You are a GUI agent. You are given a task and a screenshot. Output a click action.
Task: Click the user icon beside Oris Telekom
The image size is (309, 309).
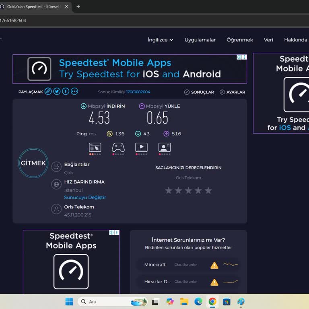tap(56, 209)
